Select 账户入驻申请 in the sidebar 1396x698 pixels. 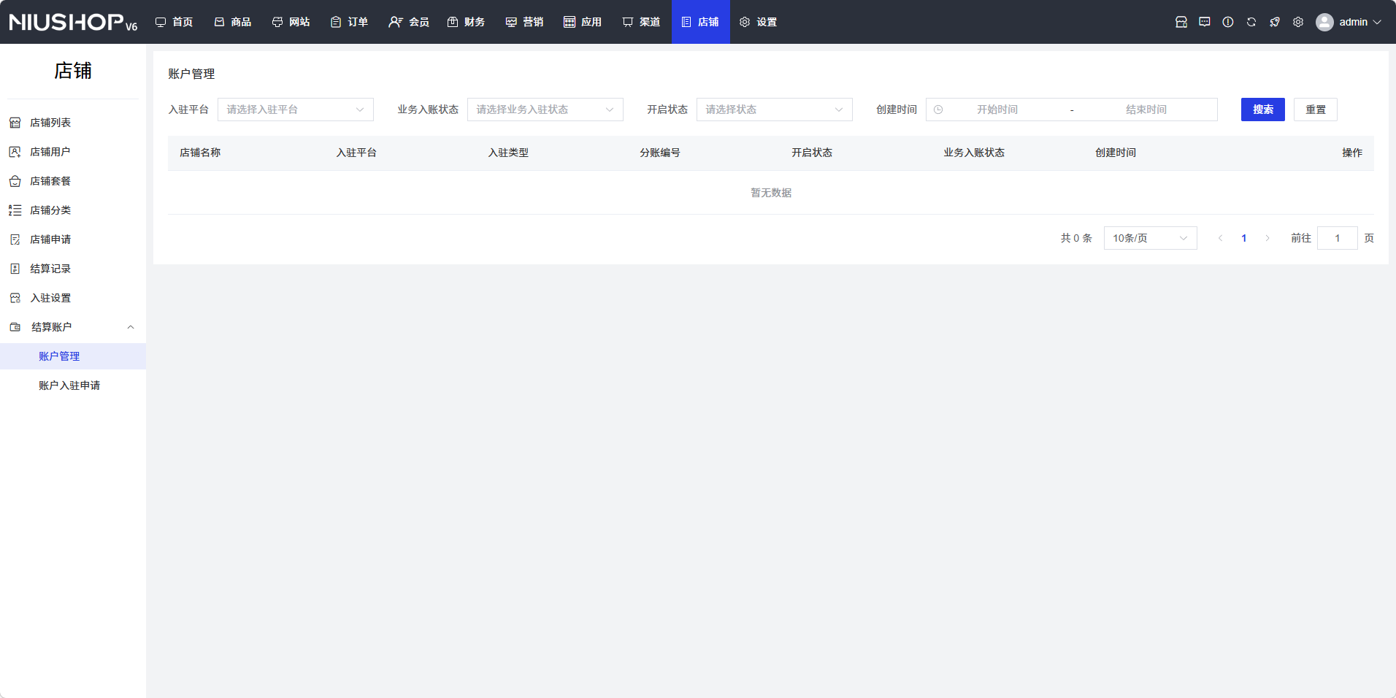pyautogui.click(x=69, y=386)
